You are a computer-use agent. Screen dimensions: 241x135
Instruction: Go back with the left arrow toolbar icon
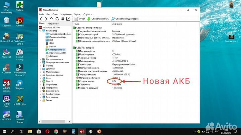pyautogui.click(x=41, y=19)
